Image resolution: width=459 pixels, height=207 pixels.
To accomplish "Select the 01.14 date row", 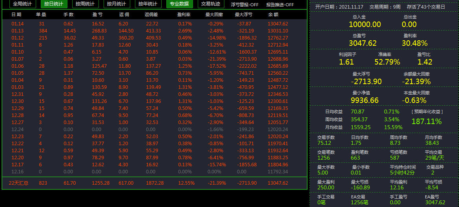I will [155, 23].
